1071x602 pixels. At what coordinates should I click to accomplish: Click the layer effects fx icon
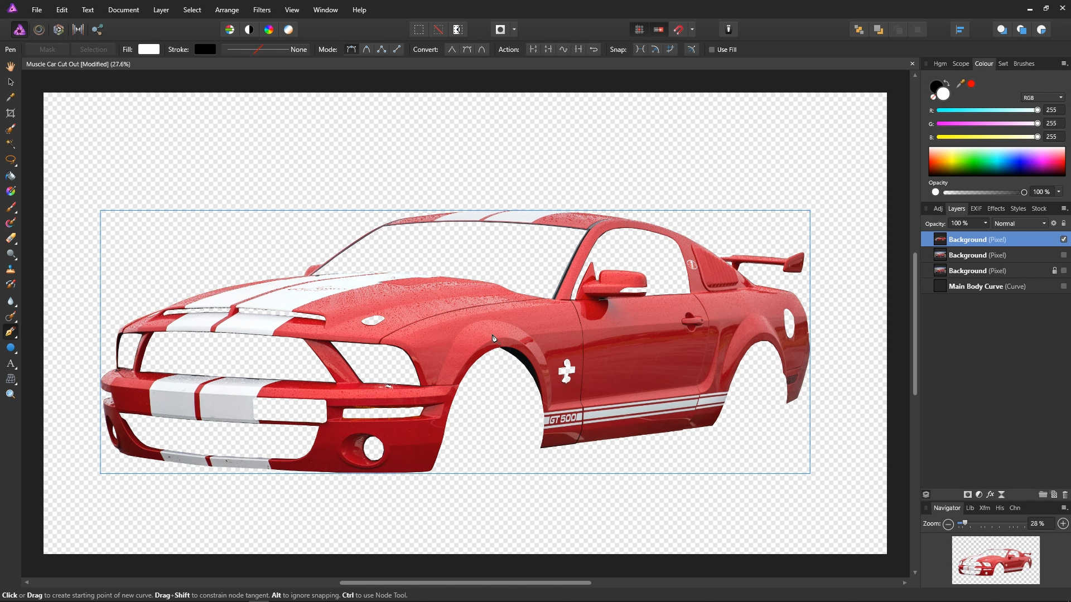[x=990, y=494]
